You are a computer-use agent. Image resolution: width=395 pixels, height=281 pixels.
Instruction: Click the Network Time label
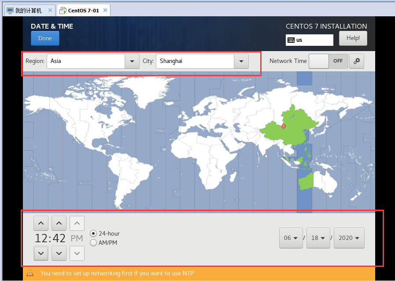288,61
